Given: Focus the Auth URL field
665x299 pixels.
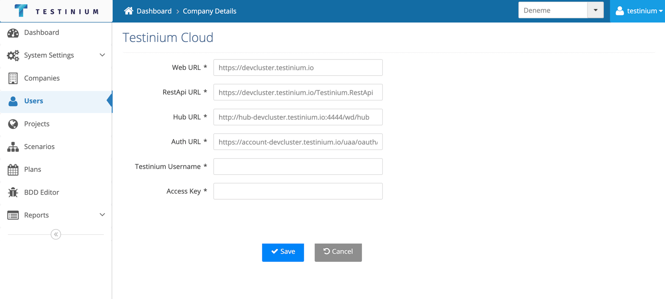Looking at the screenshot, I should point(298,142).
